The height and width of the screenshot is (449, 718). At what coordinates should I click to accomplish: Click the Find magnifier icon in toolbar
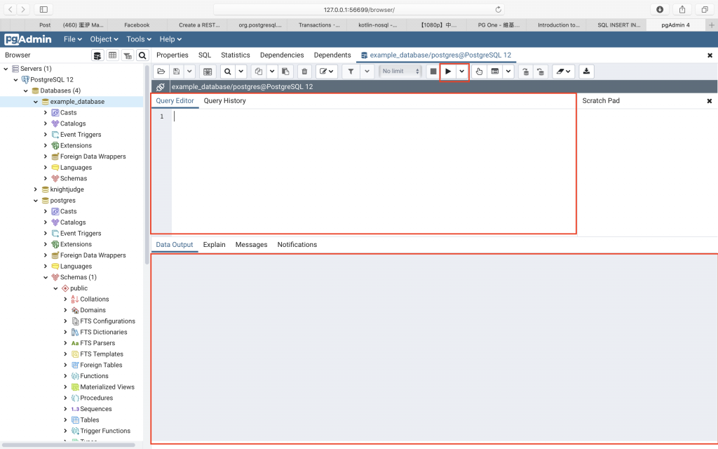[228, 72]
